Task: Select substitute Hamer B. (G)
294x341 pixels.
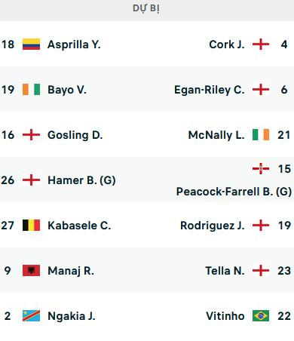Action: [81, 180]
